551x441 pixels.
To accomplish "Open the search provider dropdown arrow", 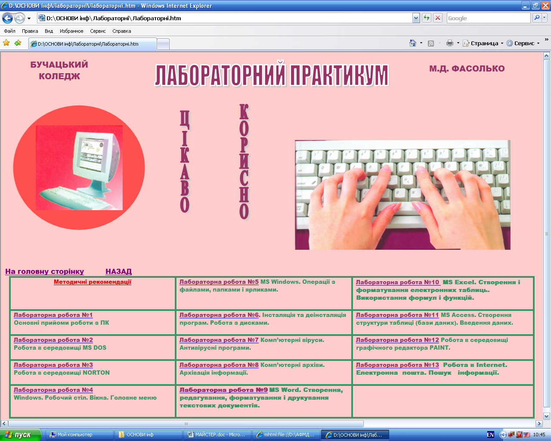I will (x=545, y=18).
